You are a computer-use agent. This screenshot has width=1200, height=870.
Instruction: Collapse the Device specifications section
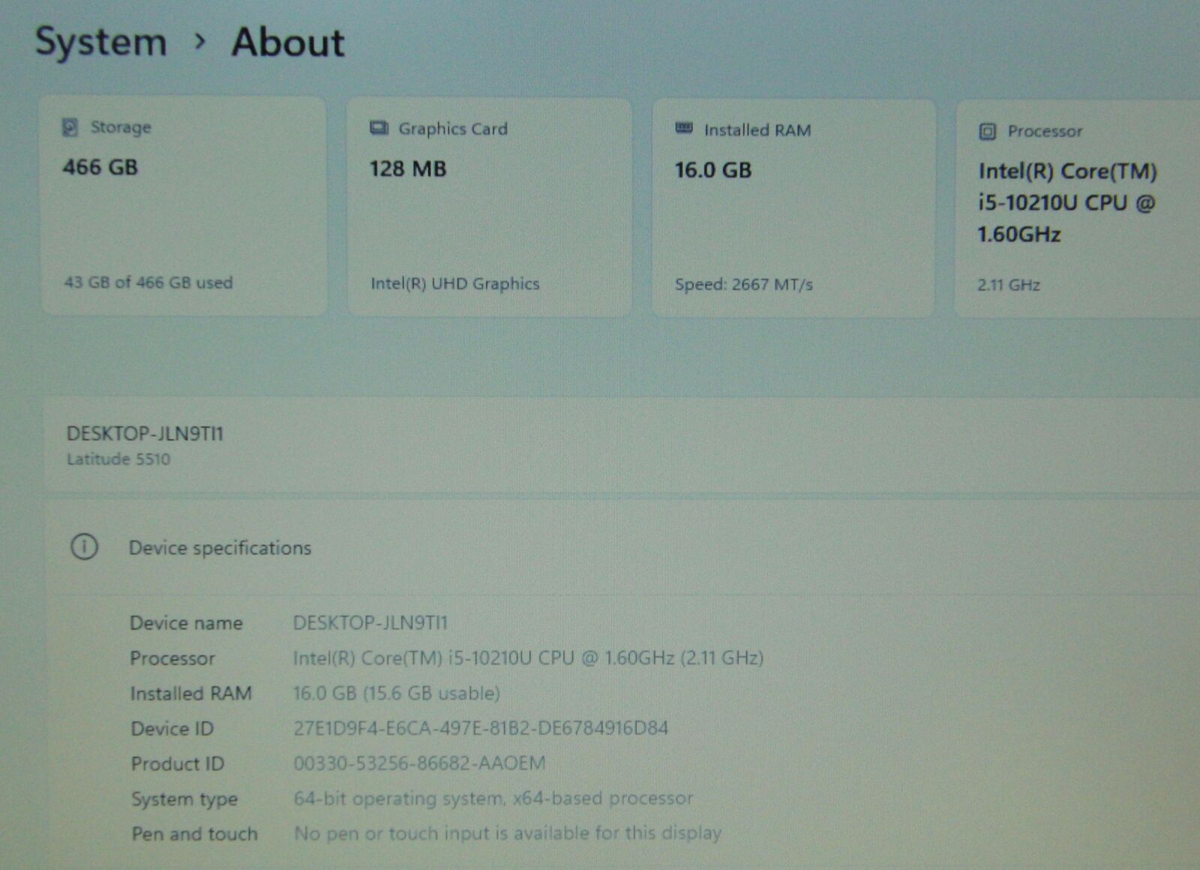(220, 548)
